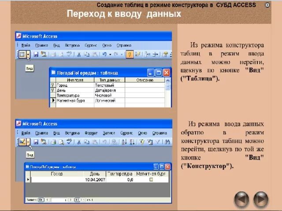The height and width of the screenshot is (211, 282).
Task: Click Save icon in lower Access toolbar
Action: pyautogui.click(x=36, y=142)
